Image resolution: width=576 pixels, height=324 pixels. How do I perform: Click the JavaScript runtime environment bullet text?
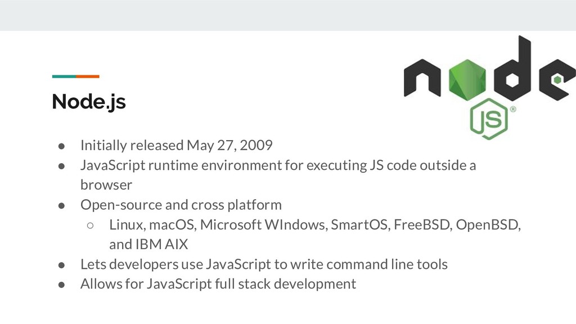pyautogui.click(x=278, y=165)
